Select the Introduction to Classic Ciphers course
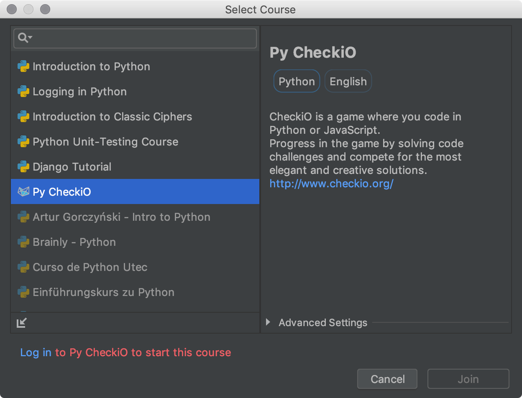 click(135, 117)
